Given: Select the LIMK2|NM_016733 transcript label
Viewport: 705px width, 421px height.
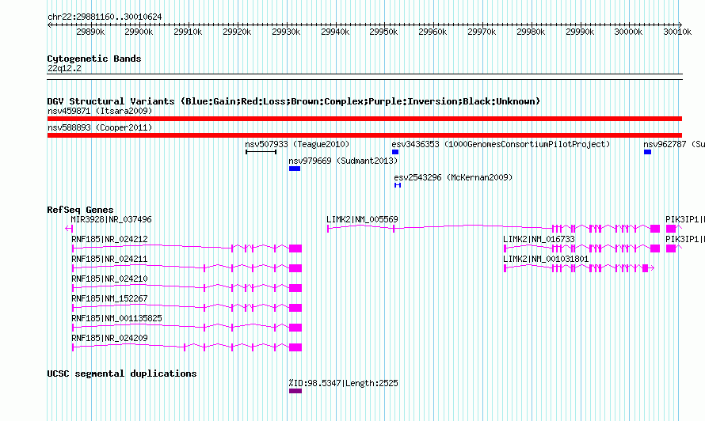Looking at the screenshot, I should point(539,239).
